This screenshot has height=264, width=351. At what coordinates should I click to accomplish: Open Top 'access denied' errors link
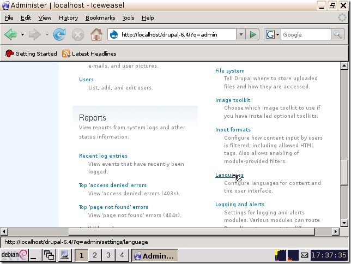click(113, 185)
